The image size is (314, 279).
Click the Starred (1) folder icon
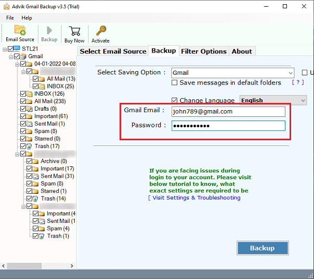(x=35, y=191)
